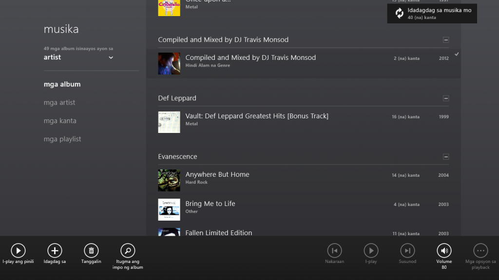
Task: Collapse the Def Leppard group
Action: click(x=446, y=98)
